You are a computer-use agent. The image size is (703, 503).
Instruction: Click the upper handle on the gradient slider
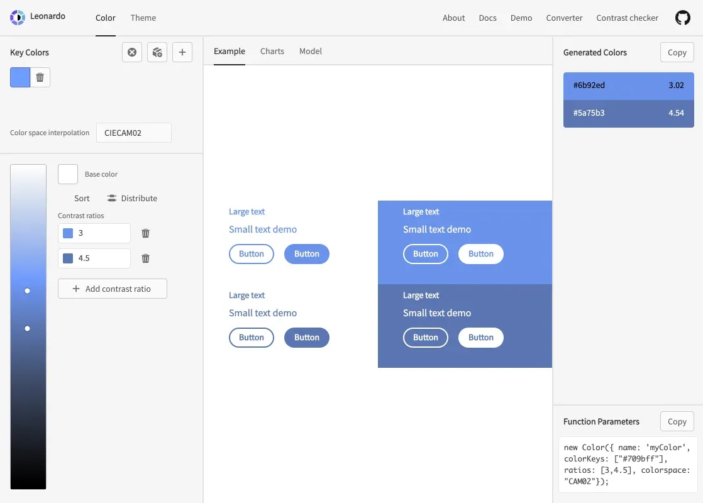[27, 290]
